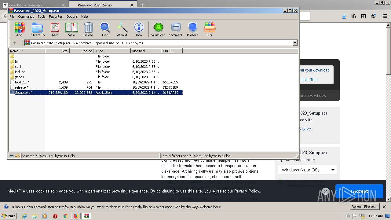Image resolution: width=391 pixels, height=220 pixels.
Task: Open file explorer taskbar icon
Action: tap(35, 216)
